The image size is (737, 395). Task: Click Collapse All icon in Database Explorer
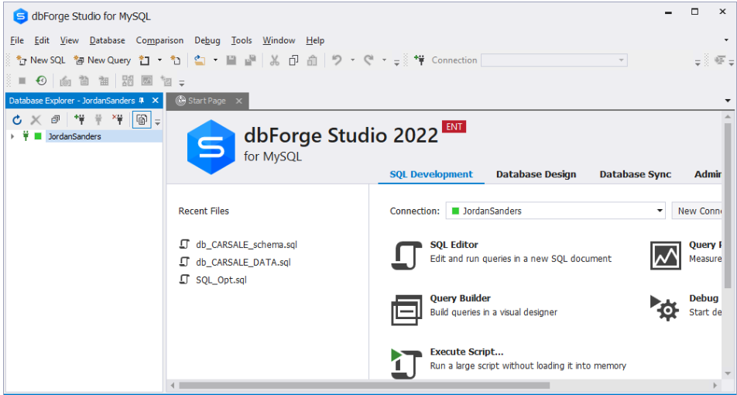tap(55, 120)
